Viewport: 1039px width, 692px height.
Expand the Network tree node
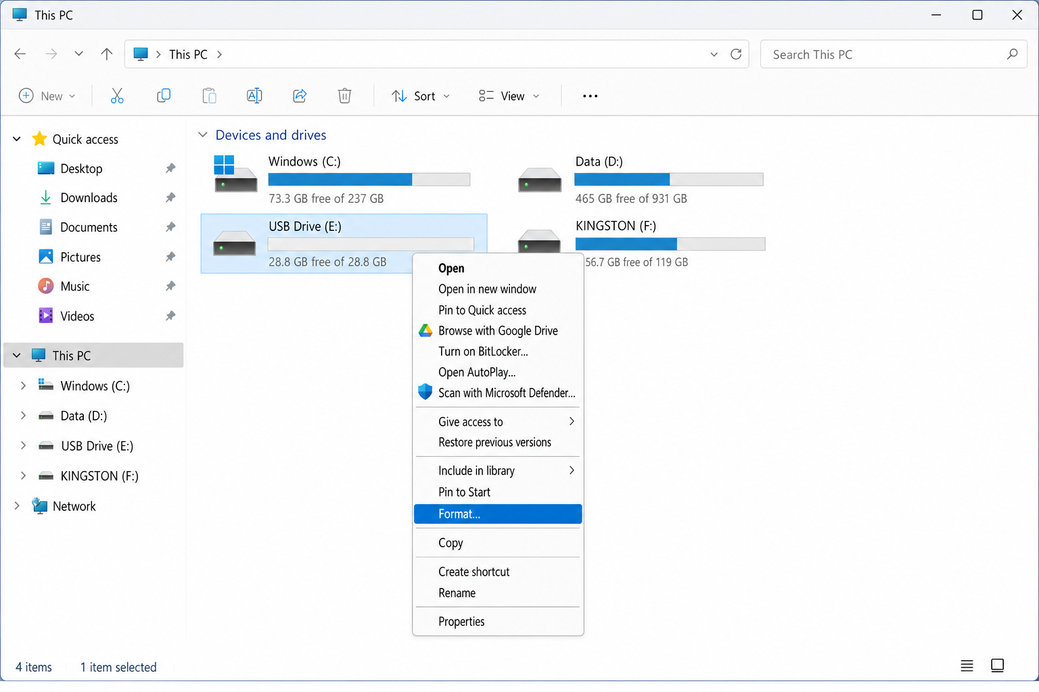[17, 506]
